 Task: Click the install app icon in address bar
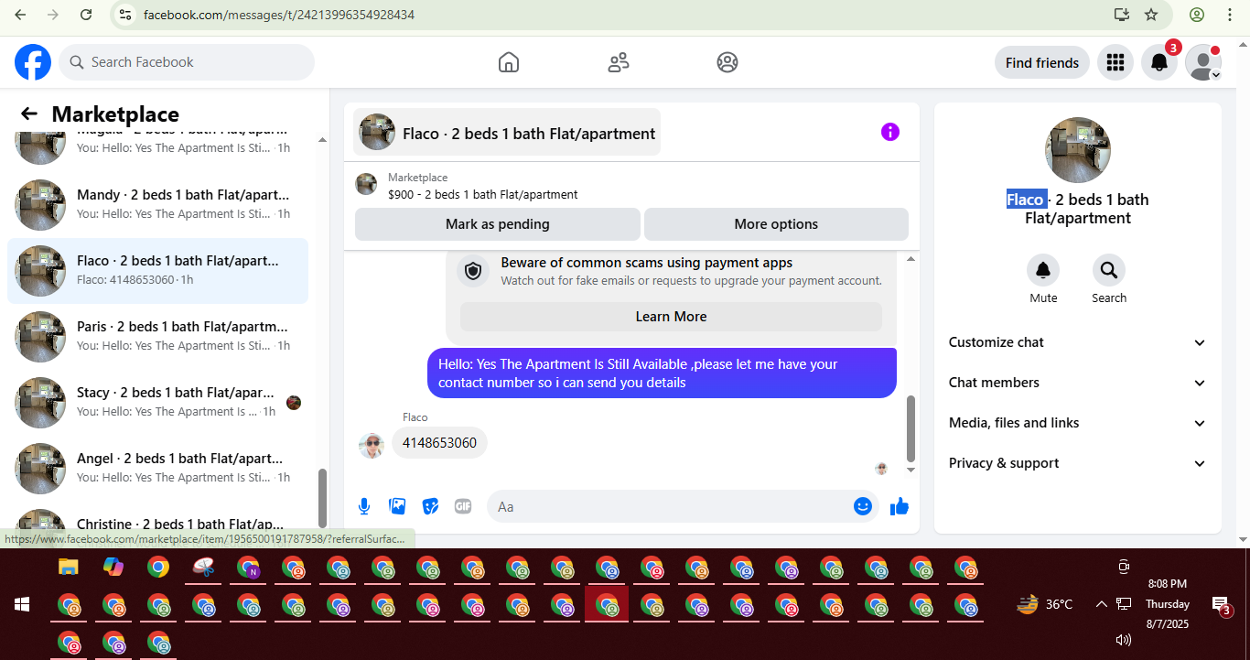1122,15
